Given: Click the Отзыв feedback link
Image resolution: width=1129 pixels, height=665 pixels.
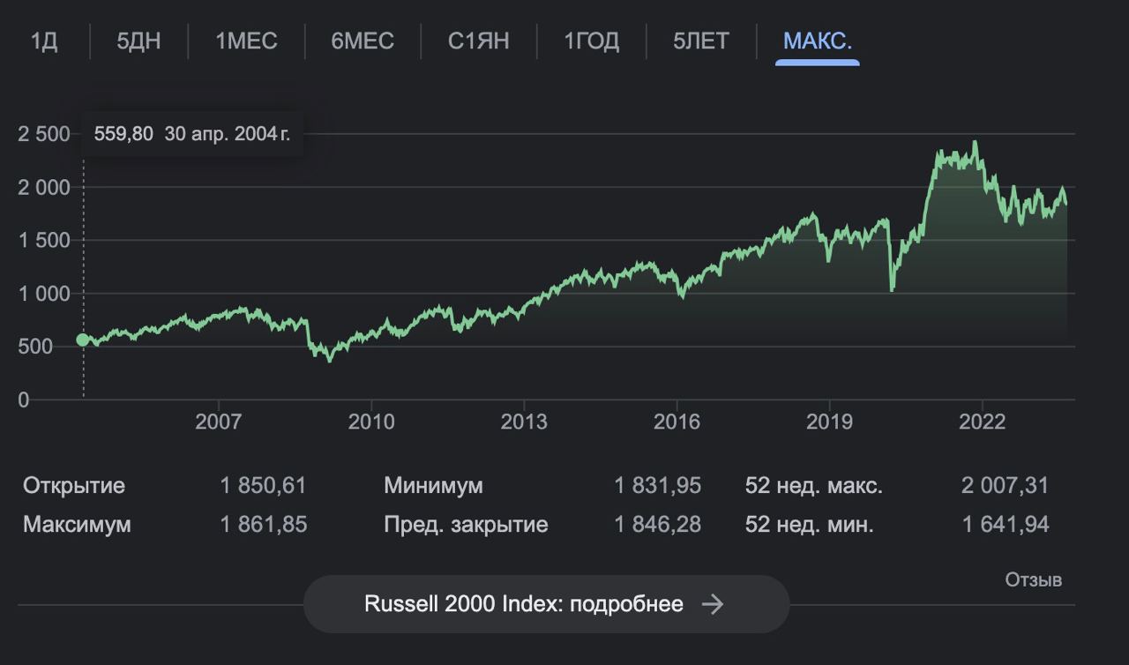Looking at the screenshot, I should point(1033,579).
